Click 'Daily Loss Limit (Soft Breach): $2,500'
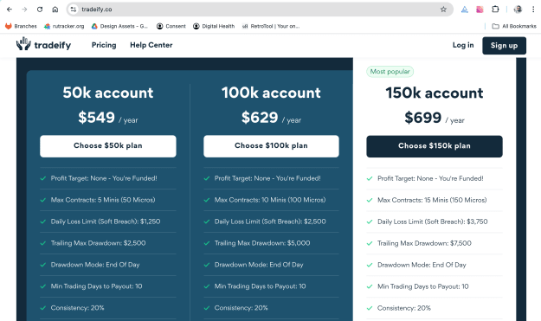 point(270,221)
